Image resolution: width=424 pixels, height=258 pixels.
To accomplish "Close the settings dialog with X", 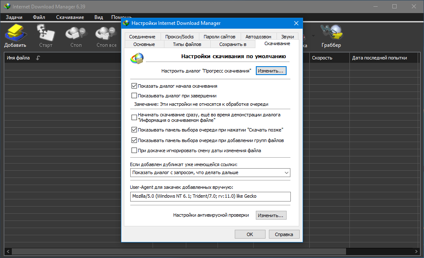I will click(x=296, y=23).
